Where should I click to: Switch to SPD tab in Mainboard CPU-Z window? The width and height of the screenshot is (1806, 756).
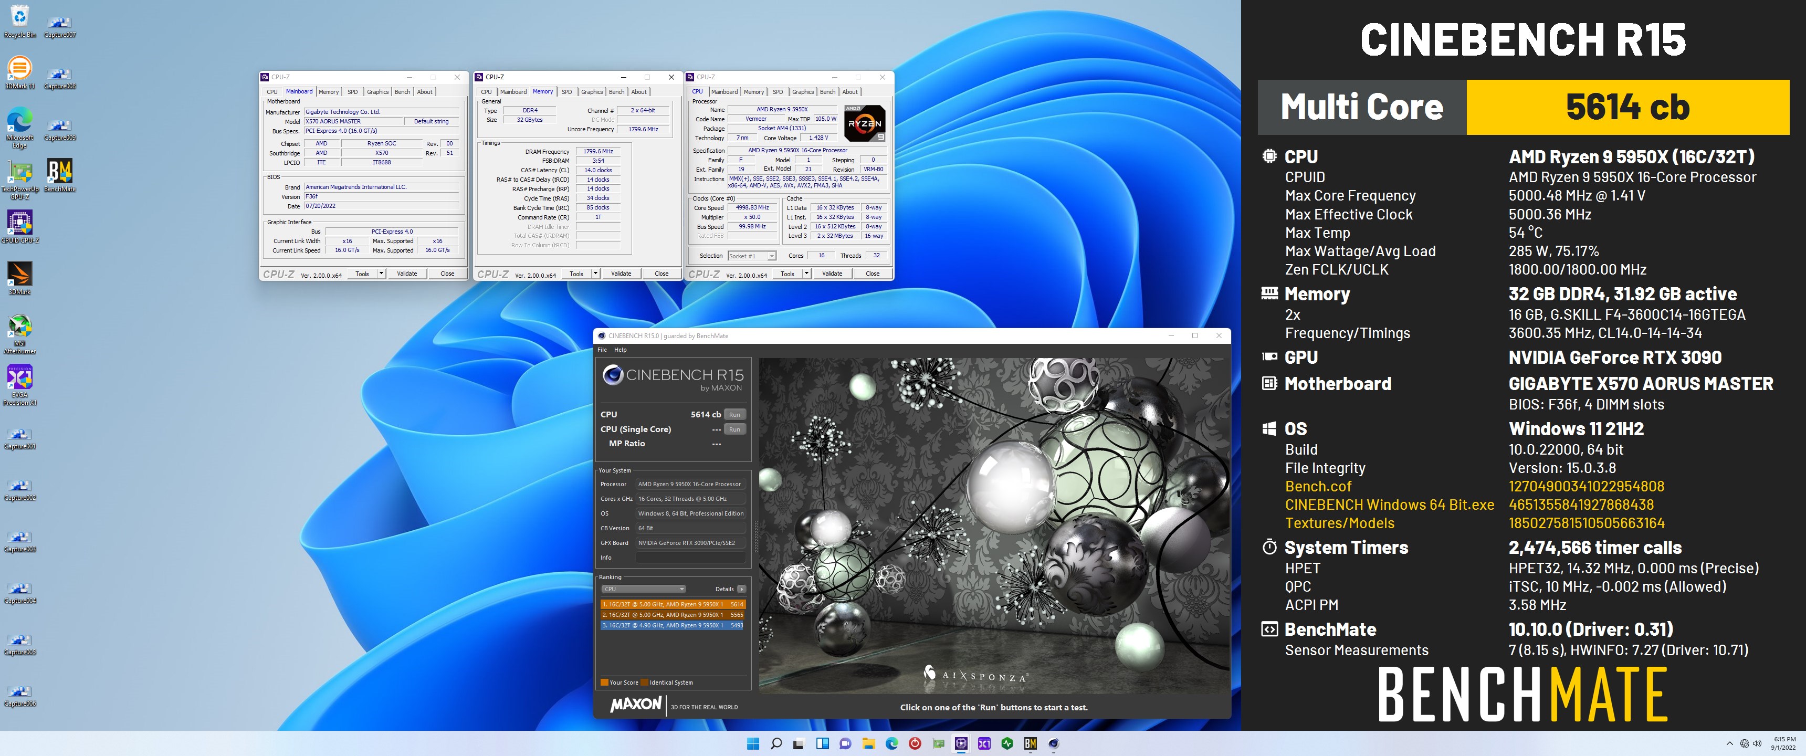(353, 92)
